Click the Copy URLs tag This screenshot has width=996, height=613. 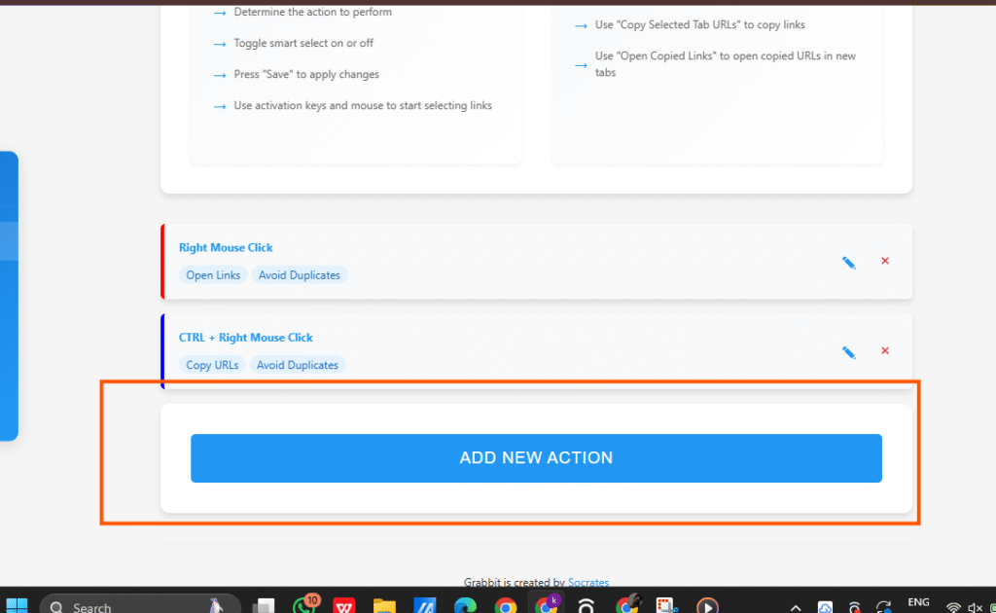[x=212, y=365]
